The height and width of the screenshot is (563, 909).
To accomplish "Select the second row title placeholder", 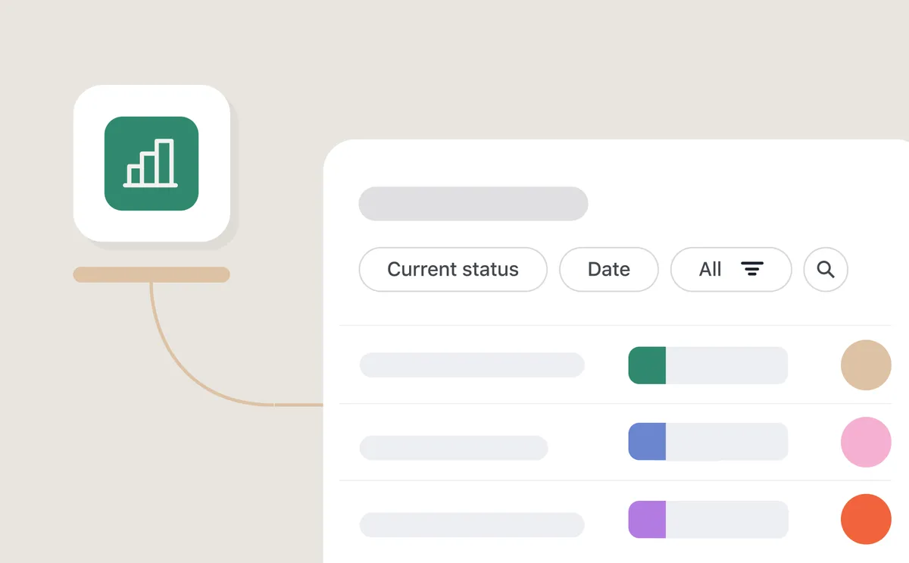I will click(454, 448).
